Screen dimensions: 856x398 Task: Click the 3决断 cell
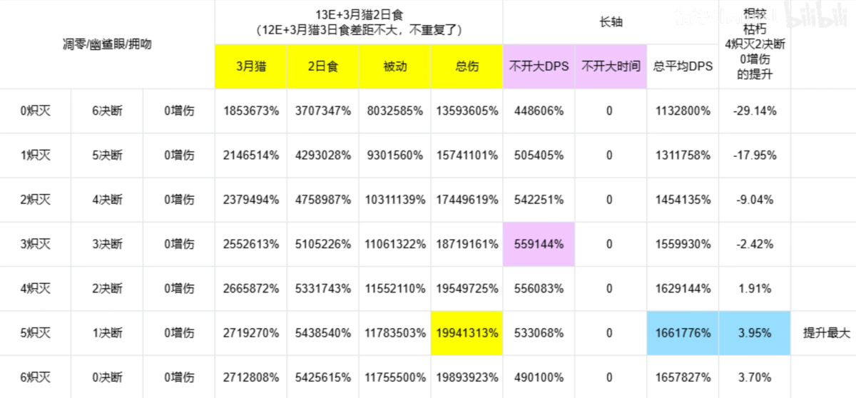pos(107,244)
